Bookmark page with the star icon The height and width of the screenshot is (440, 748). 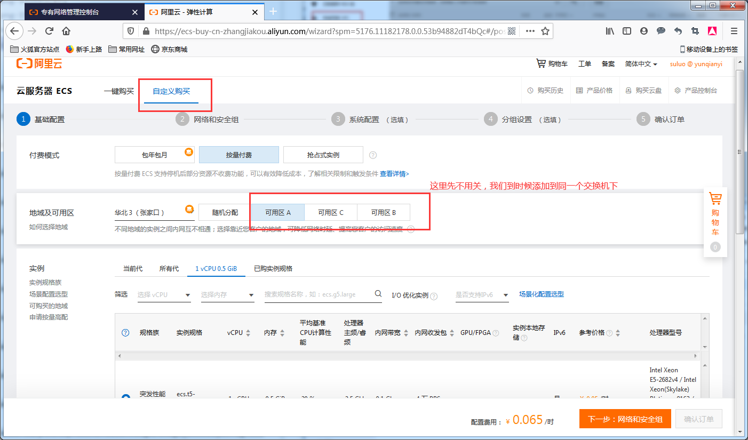pyautogui.click(x=545, y=31)
